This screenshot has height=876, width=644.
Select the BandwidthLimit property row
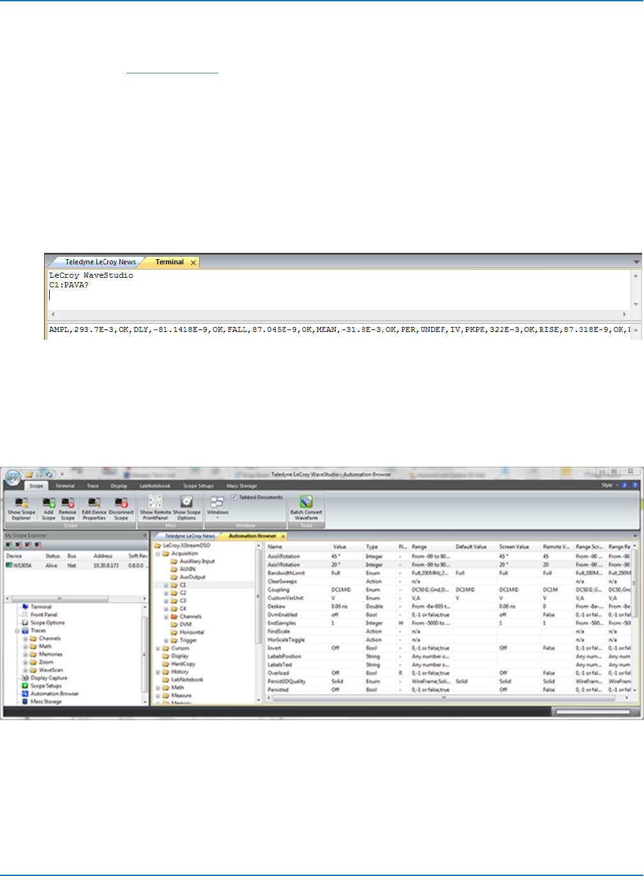tap(448, 573)
